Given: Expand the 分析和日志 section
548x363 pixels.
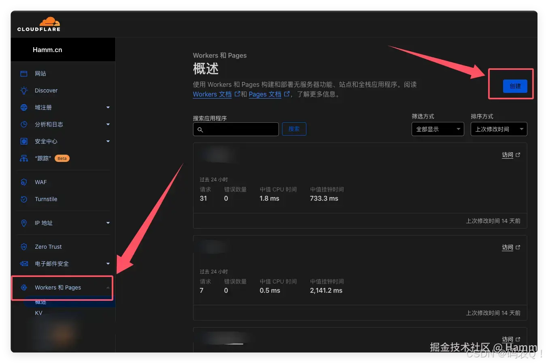Looking at the screenshot, I should pyautogui.click(x=108, y=124).
